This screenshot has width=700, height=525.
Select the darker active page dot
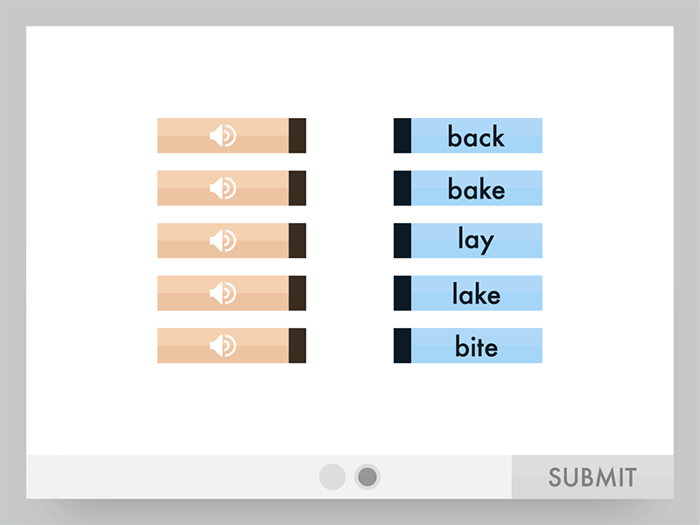point(366,477)
